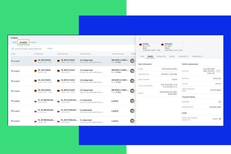Click the green Accepted checkmark in the first row

coord(12,61)
